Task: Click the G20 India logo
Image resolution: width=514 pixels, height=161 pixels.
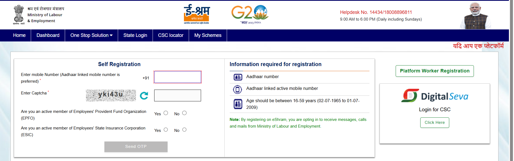Action: [x=250, y=14]
